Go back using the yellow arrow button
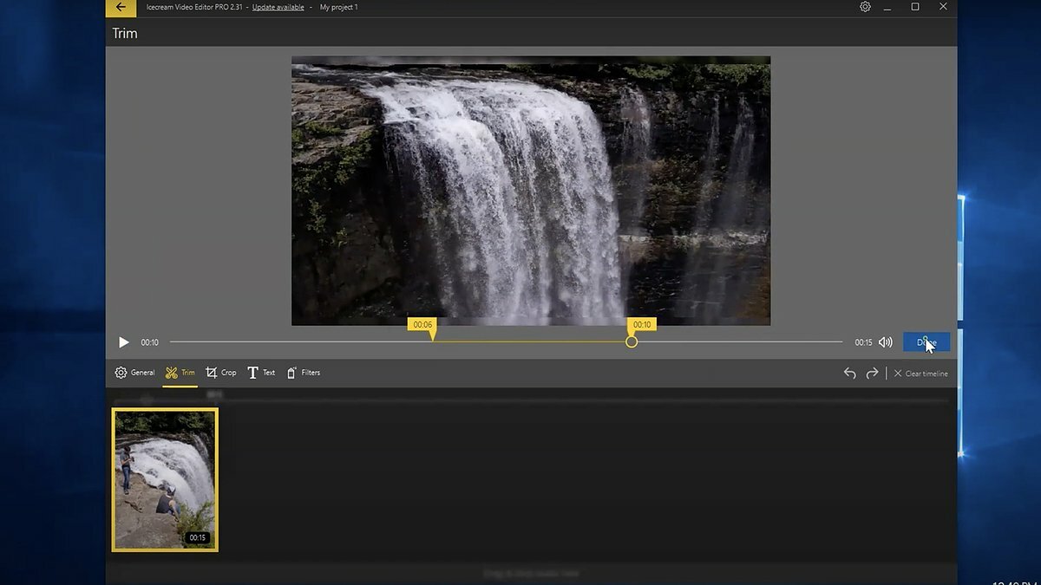Viewport: 1041px width, 585px height. 121,8
